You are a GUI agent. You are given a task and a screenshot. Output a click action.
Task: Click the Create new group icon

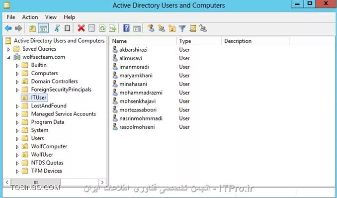[x=162, y=28]
